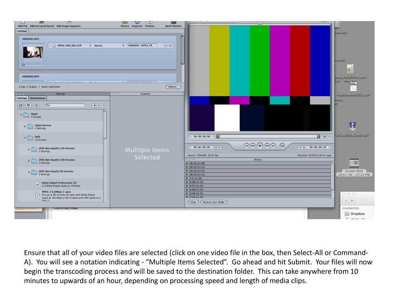The height and width of the screenshot is (300, 400).
Task: Launch Batch Monitor from the toolbar
Action: tap(173, 24)
